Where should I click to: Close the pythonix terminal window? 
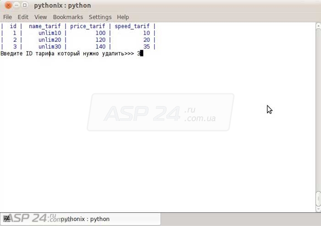8,6
